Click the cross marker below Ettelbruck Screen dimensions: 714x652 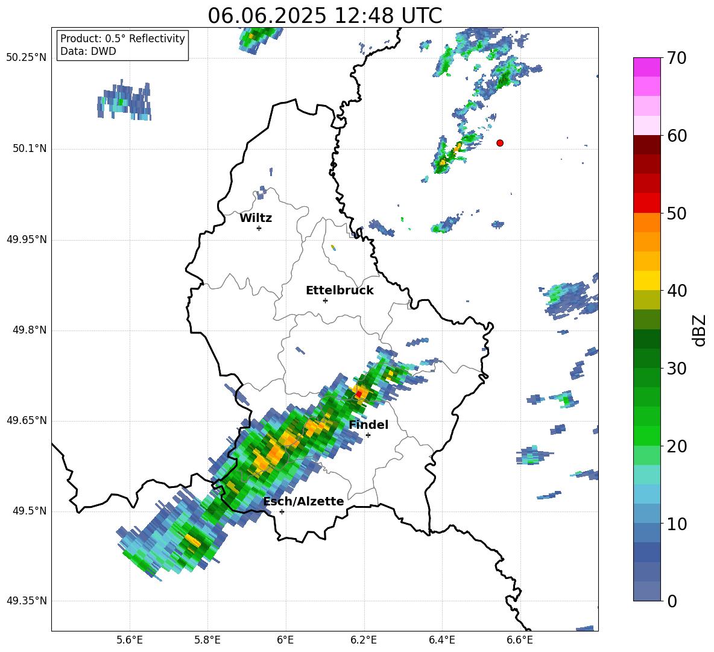[325, 300]
